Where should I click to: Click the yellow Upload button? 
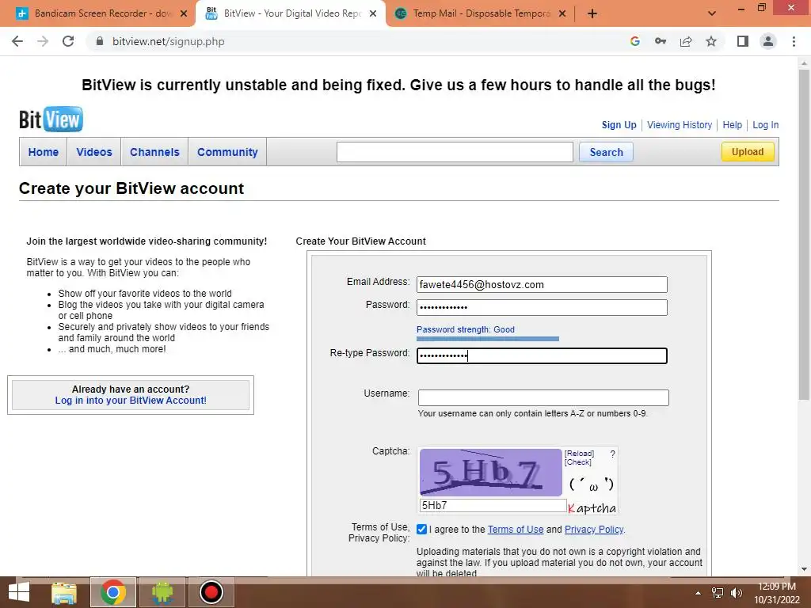(x=748, y=151)
